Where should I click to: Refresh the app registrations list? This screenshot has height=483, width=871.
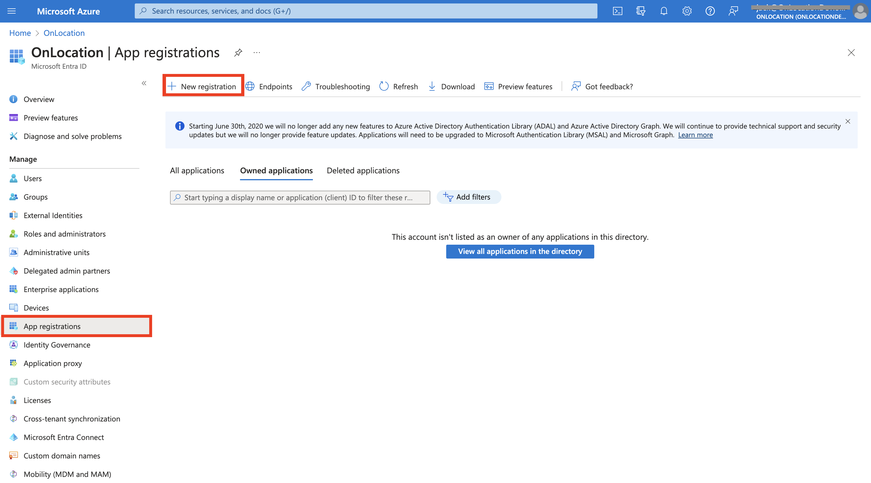click(399, 86)
